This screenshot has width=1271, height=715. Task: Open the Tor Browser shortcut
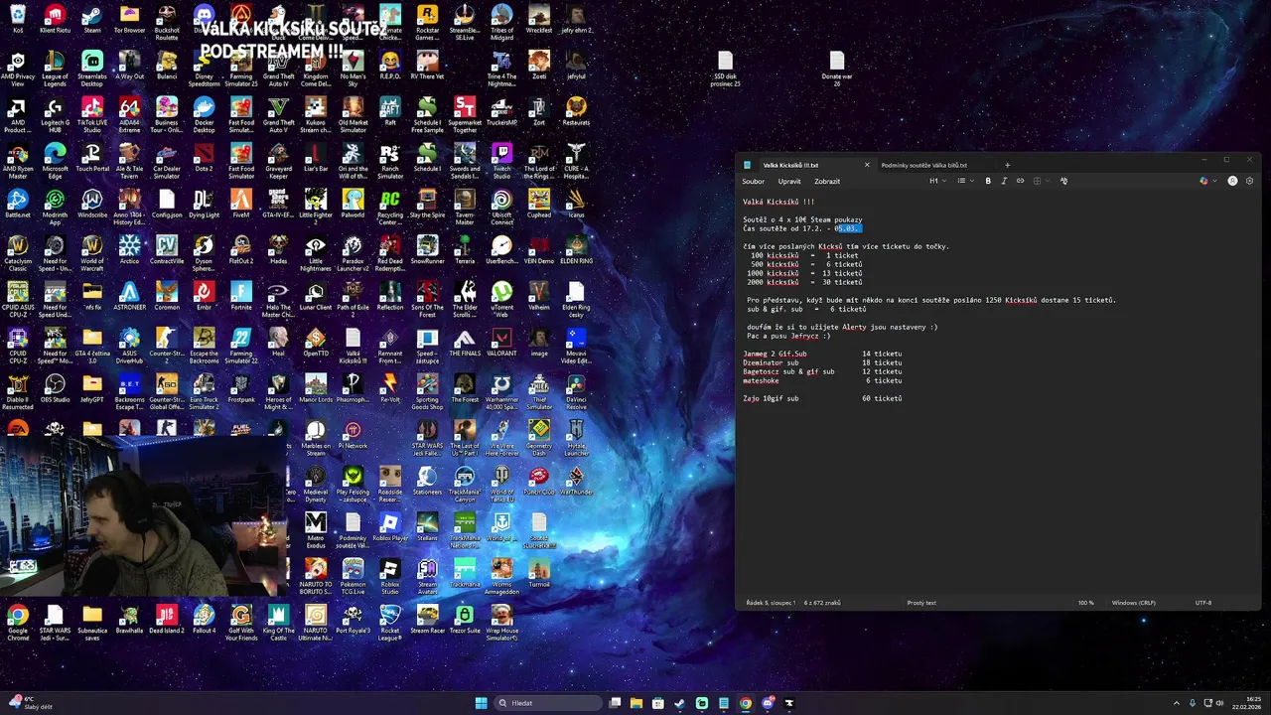[x=129, y=19]
